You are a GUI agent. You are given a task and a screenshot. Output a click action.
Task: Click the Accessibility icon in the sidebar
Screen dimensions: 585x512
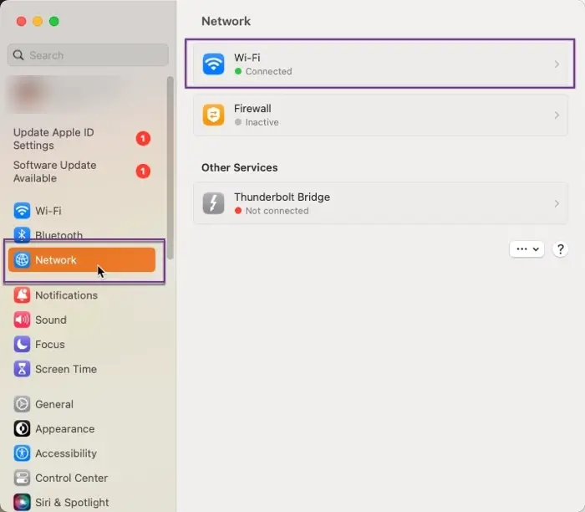pos(22,453)
